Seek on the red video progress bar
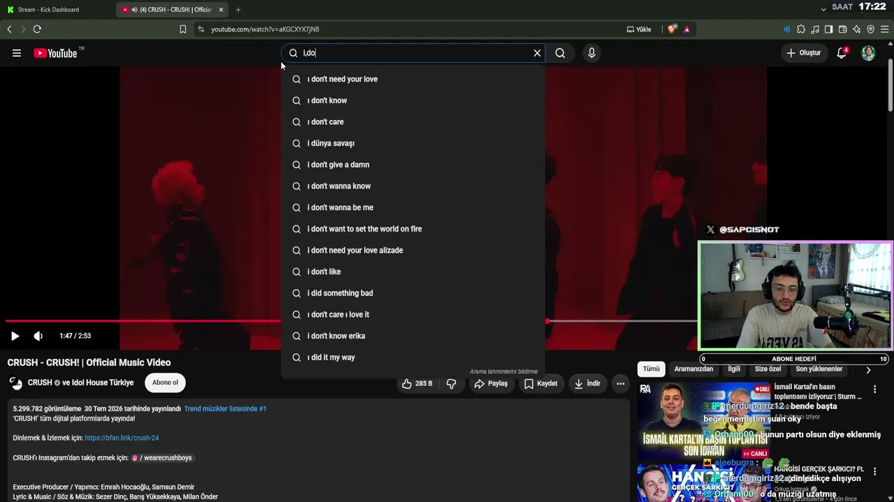This screenshot has height=502, width=894. [351, 321]
